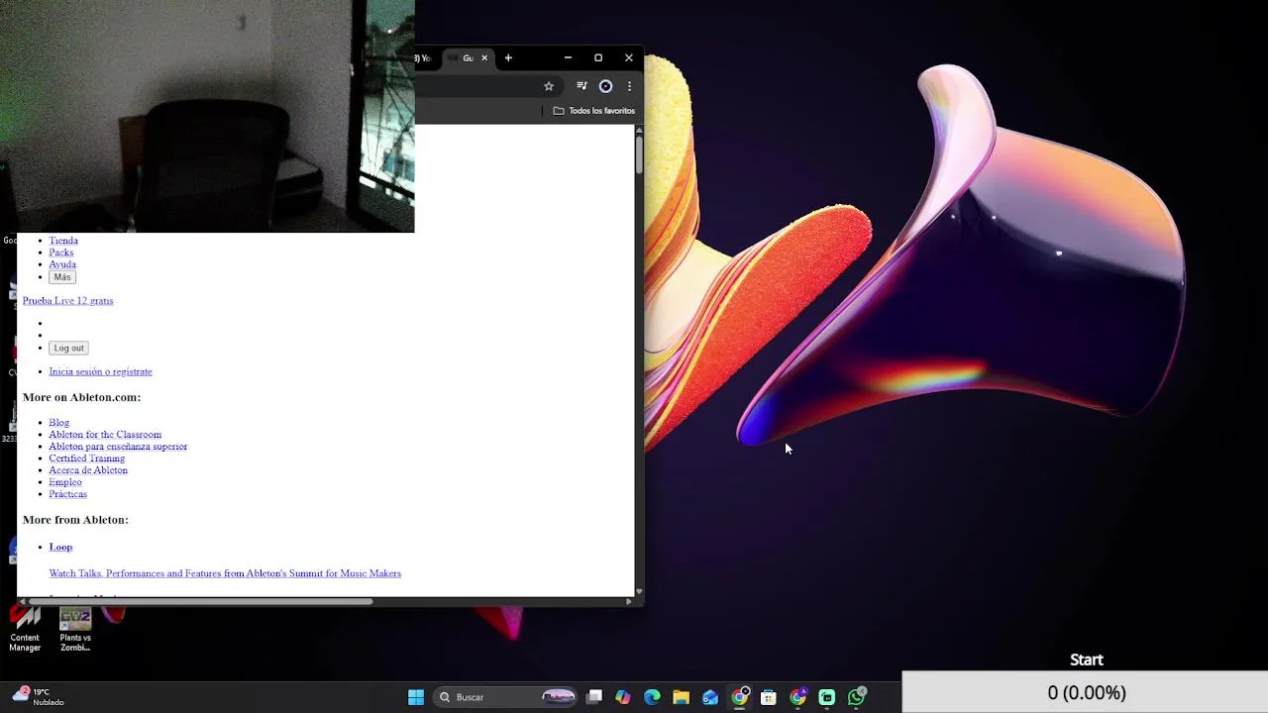Image resolution: width=1268 pixels, height=713 pixels.
Task: Bookmark this page with the star icon
Action: pyautogui.click(x=549, y=86)
